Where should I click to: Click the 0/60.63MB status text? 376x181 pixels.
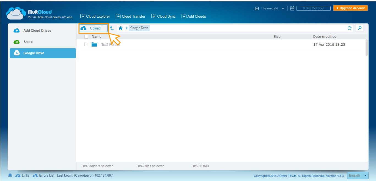pos(201,166)
